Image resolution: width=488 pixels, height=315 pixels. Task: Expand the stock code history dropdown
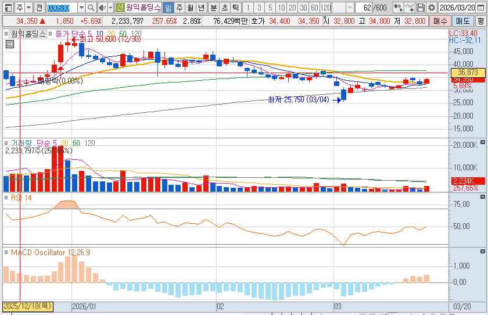pyautogui.click(x=81, y=8)
